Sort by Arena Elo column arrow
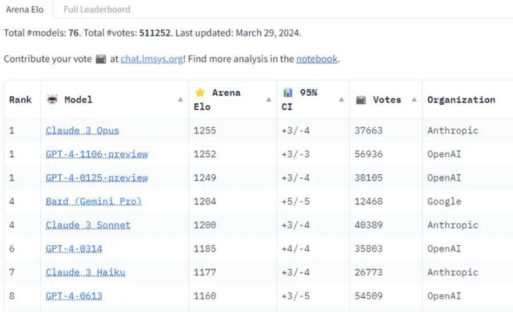The image size is (513, 312). pyautogui.click(x=268, y=99)
